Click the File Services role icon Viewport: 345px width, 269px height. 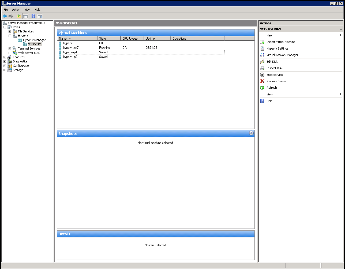pyautogui.click(x=15, y=31)
